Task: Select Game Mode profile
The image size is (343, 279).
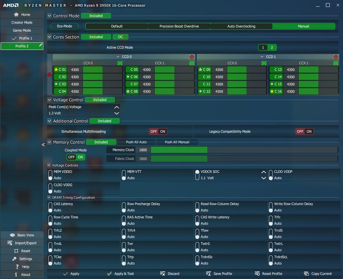Action: pos(22,30)
